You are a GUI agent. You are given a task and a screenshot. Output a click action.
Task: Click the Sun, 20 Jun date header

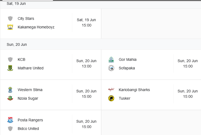(17, 44)
